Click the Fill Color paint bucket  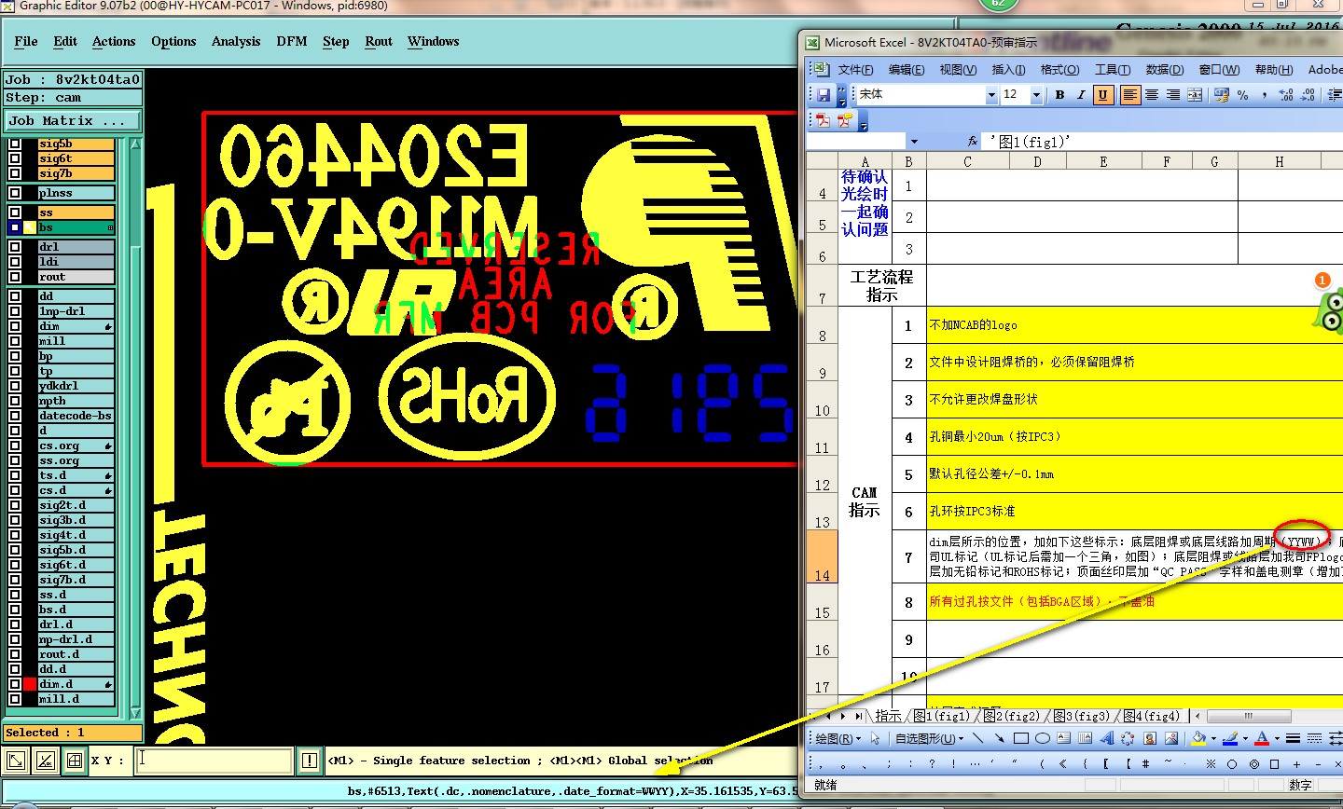coord(1198,738)
